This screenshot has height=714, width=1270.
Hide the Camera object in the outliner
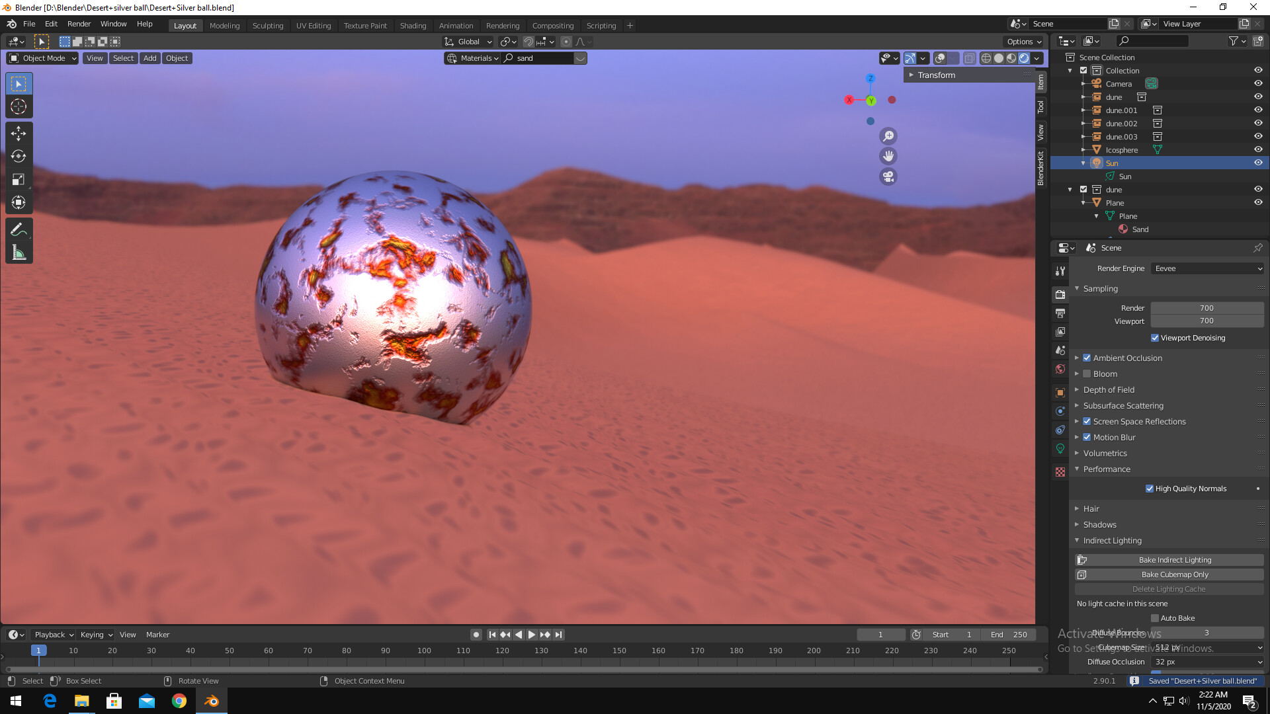tap(1257, 83)
